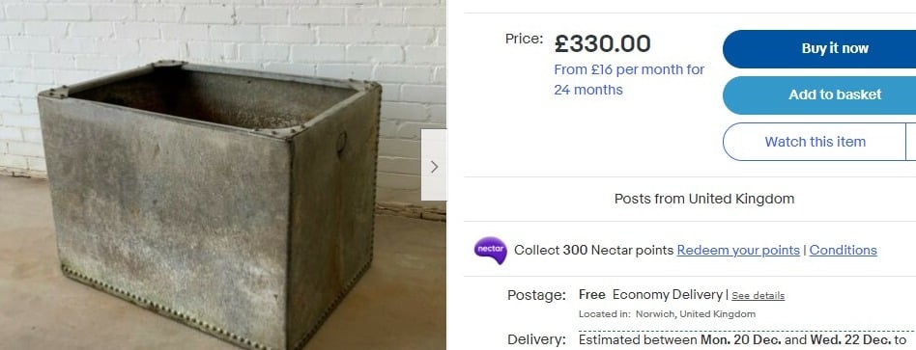Click the Delivery: label
The width and height of the screenshot is (916, 350).
click(x=536, y=339)
